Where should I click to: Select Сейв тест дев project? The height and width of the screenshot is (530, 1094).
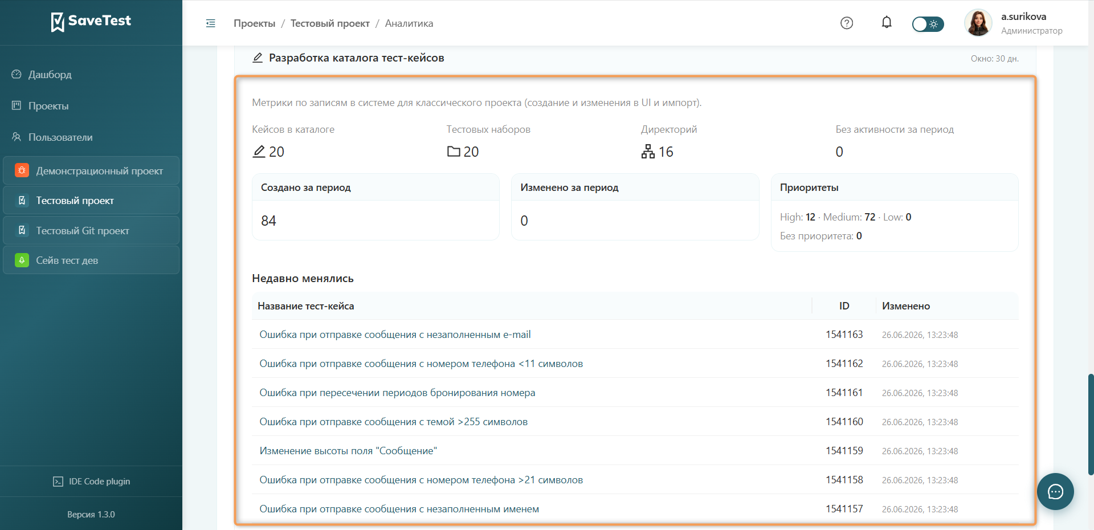(x=91, y=260)
